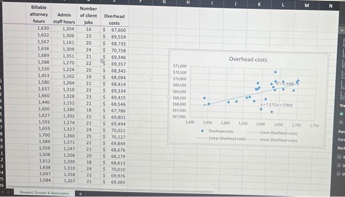Toggle the Display Equation on chart checkbox
Image resolution: width=345 pixels, height=197 pixels.
pos(339,165)
